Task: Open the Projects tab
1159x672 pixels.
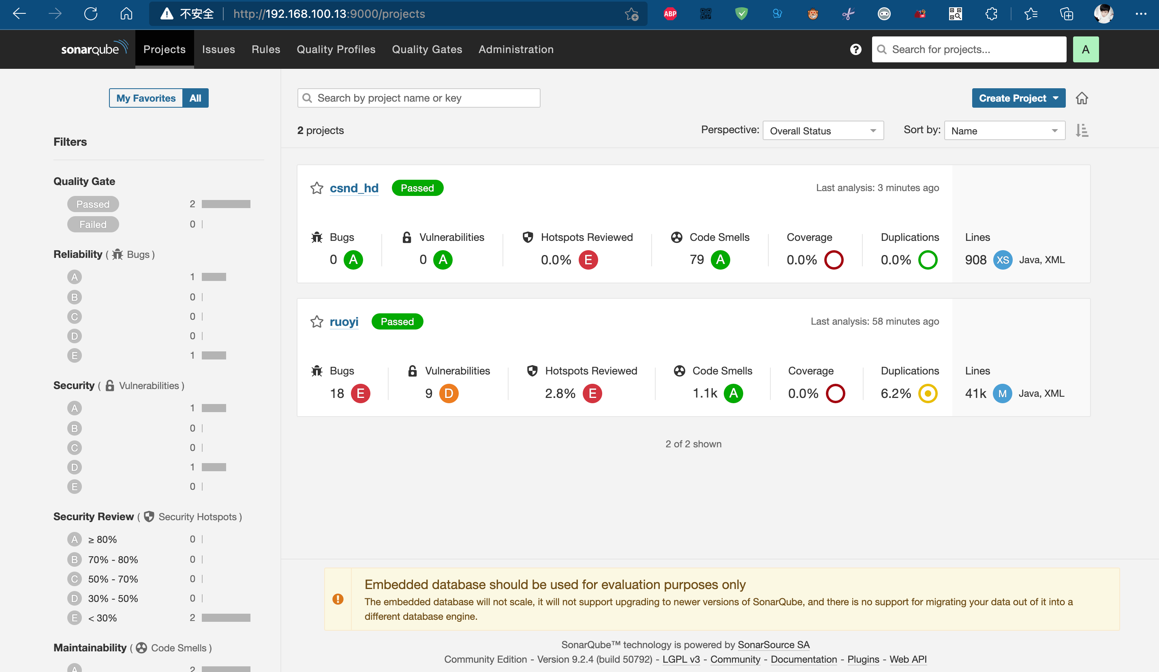Action: pyautogui.click(x=164, y=49)
